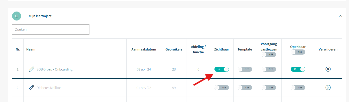The width and height of the screenshot is (349, 102).
Task: Remove Diabetes Mellitus using the X icon
Action: [x=328, y=88]
